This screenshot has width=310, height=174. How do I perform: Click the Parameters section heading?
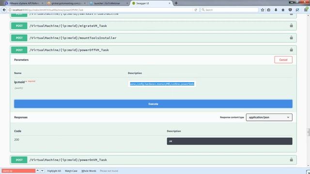[21, 60]
